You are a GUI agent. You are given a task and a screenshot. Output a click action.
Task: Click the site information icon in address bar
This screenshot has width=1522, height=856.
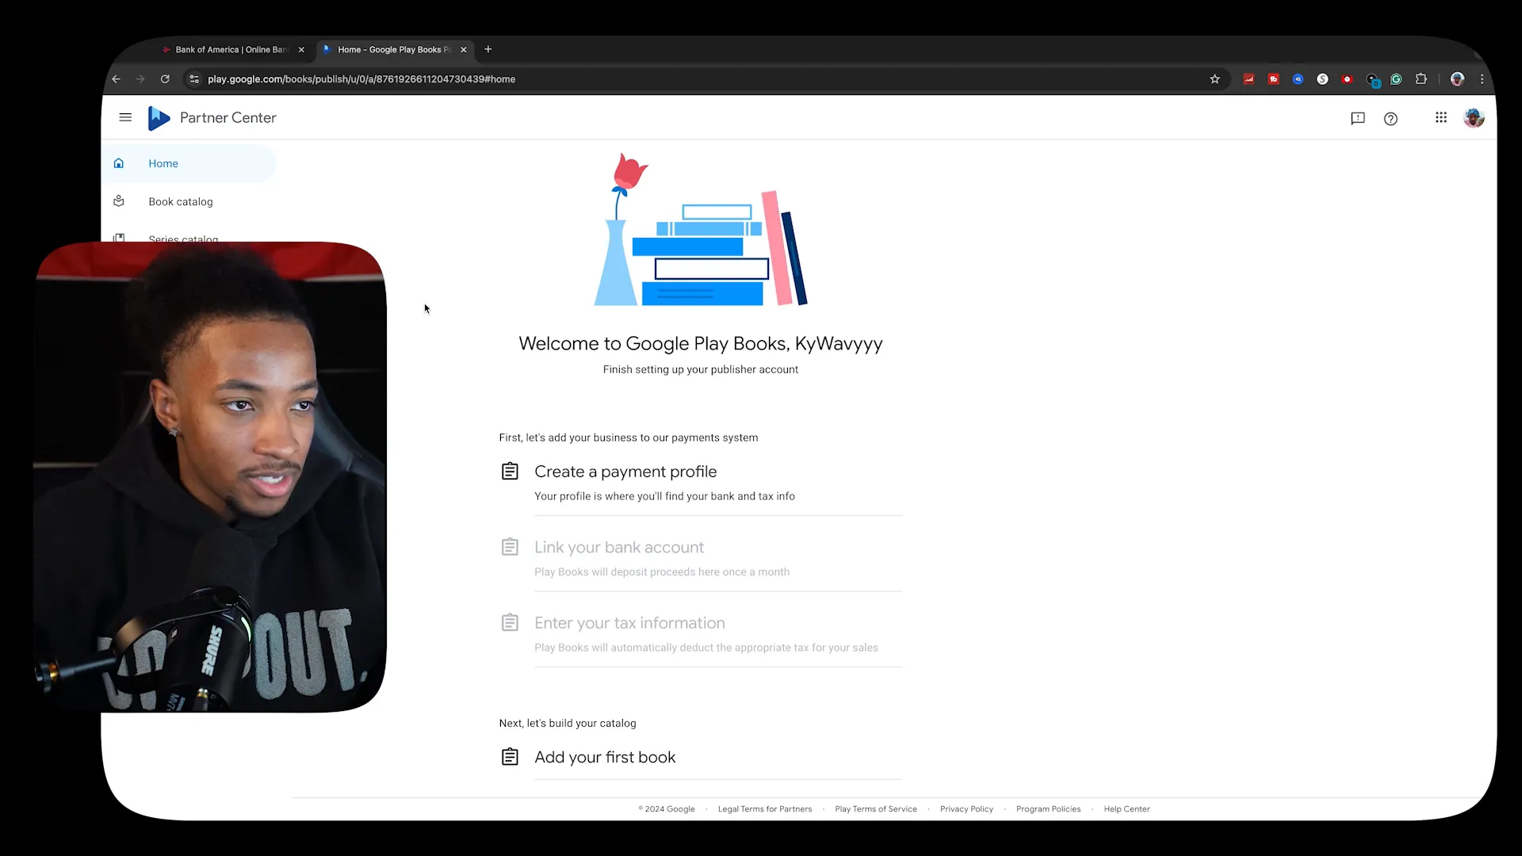coord(194,79)
